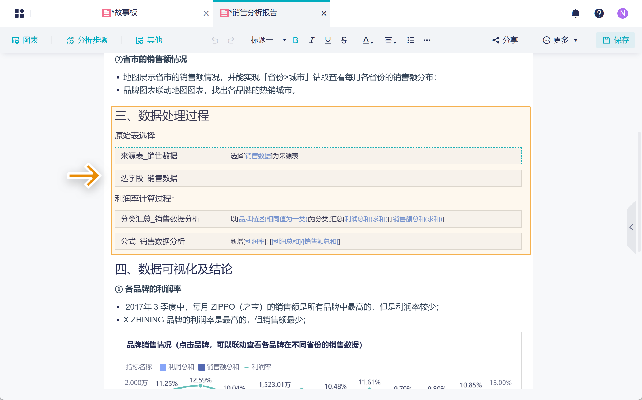
Task: Click the 品牌描述(相同值为一类) link
Action: pyautogui.click(x=273, y=219)
